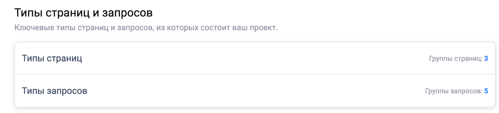Expand the "Типы запросов" row
The image size is (499, 113).
pos(255,91)
